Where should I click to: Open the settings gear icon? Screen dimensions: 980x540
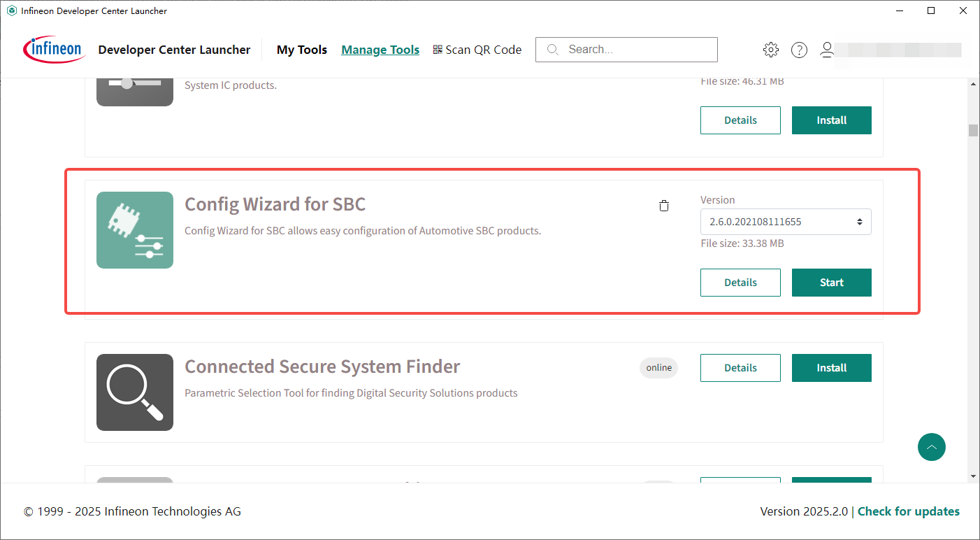coord(771,50)
